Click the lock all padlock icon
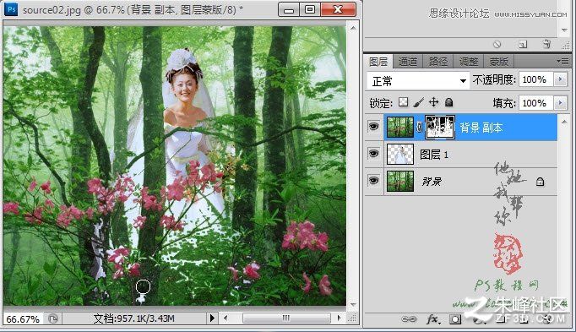Image resolution: width=576 pixels, height=332 pixels. 448,102
